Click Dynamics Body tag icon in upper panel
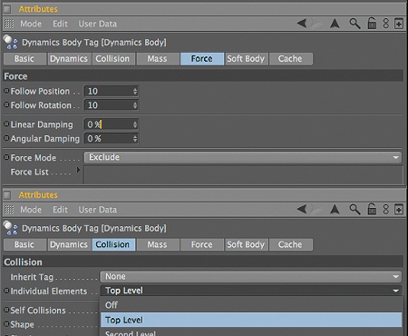The height and width of the screenshot is (336, 408). [11, 42]
